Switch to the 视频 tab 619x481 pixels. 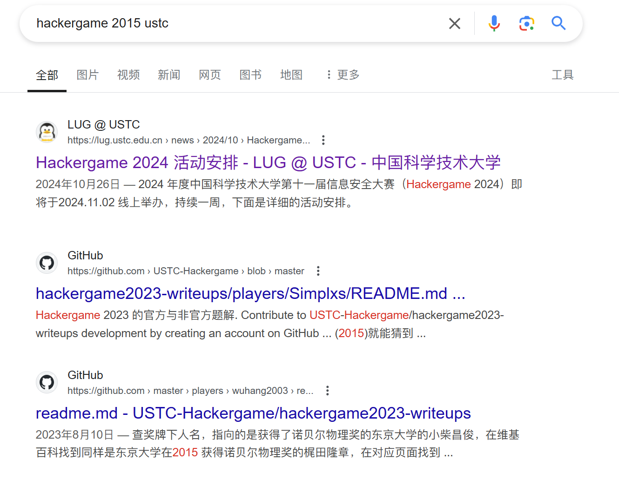coord(128,75)
